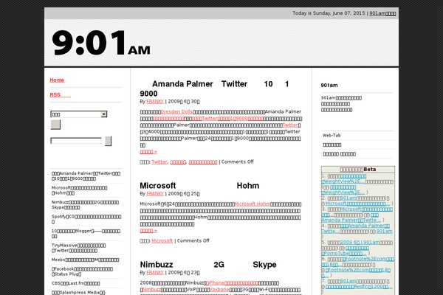
Task: Follow the iPhone inline link in Nimbuzz post
Action: point(232,283)
